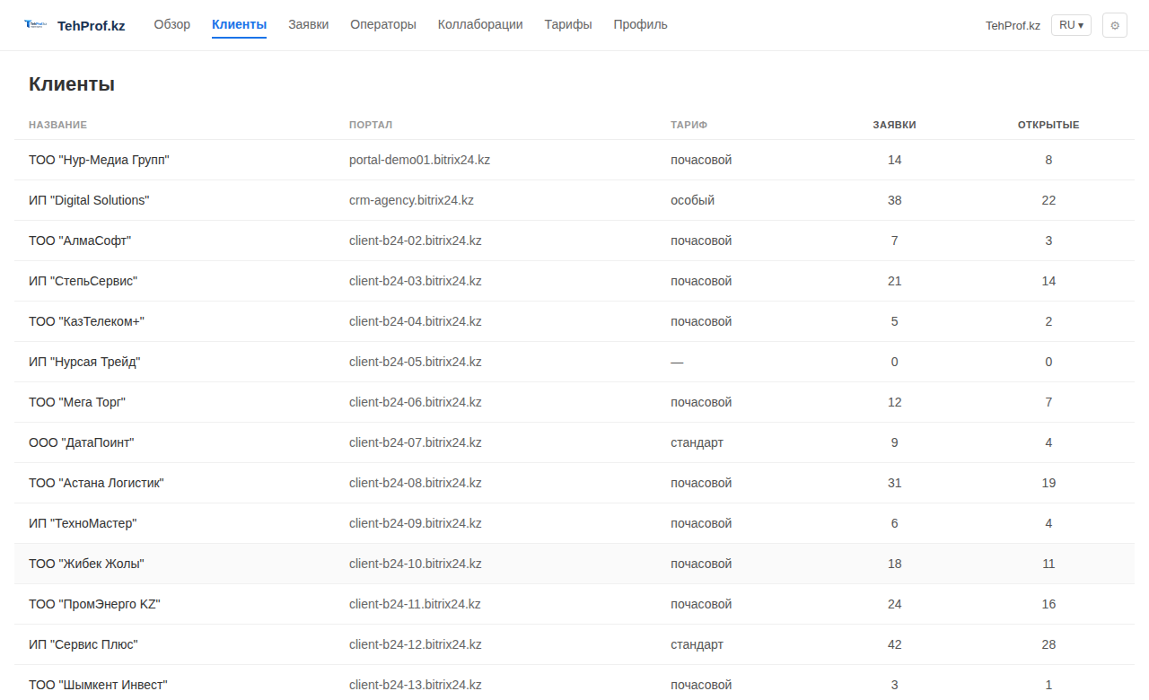Open settings via the gear icon
The width and height of the screenshot is (1149, 700).
tap(1115, 25)
